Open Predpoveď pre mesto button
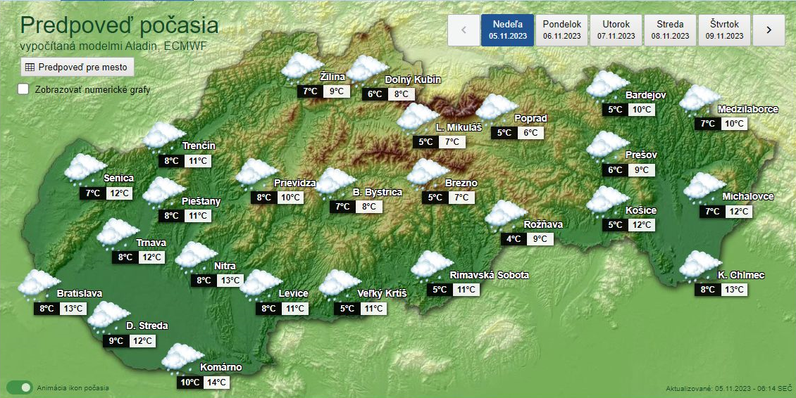 tap(77, 68)
